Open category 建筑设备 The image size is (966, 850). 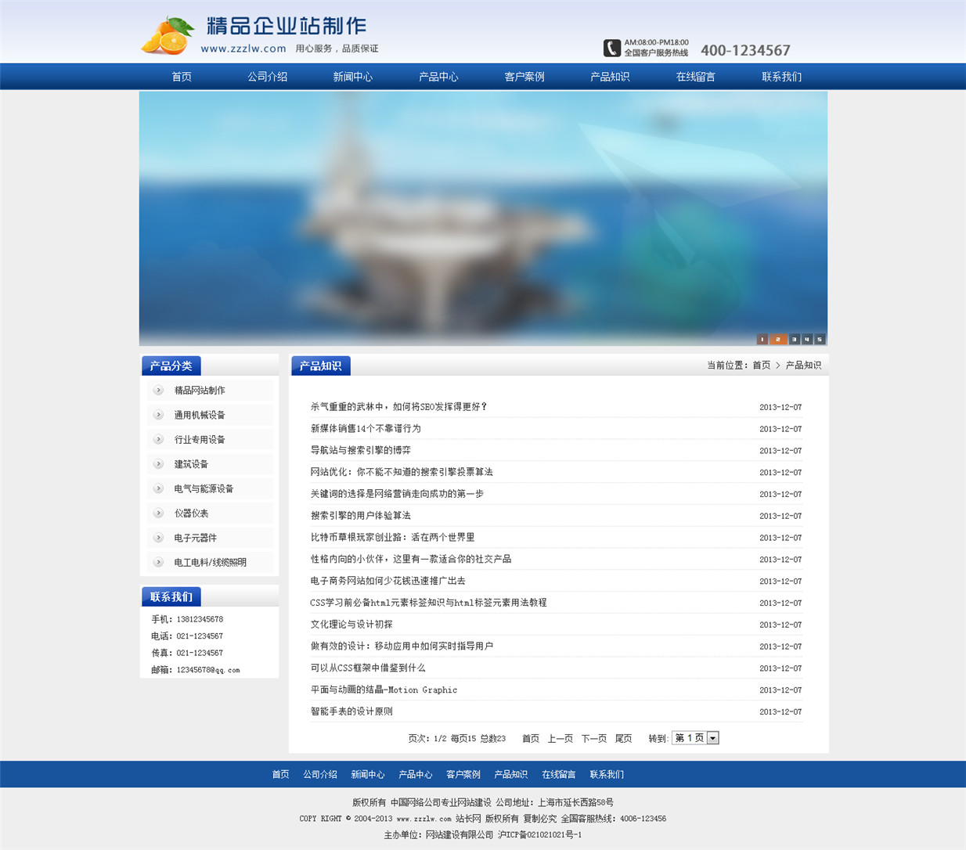tap(191, 464)
